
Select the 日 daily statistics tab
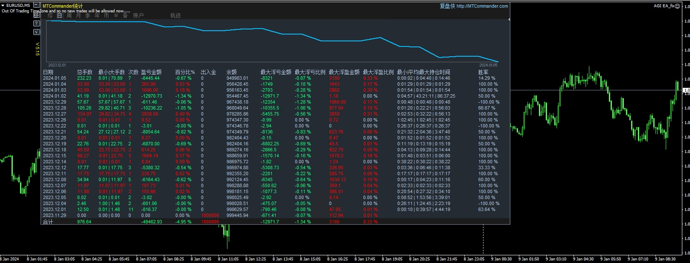(59, 15)
